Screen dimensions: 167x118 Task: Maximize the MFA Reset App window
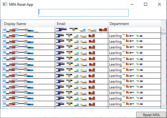[146, 4]
